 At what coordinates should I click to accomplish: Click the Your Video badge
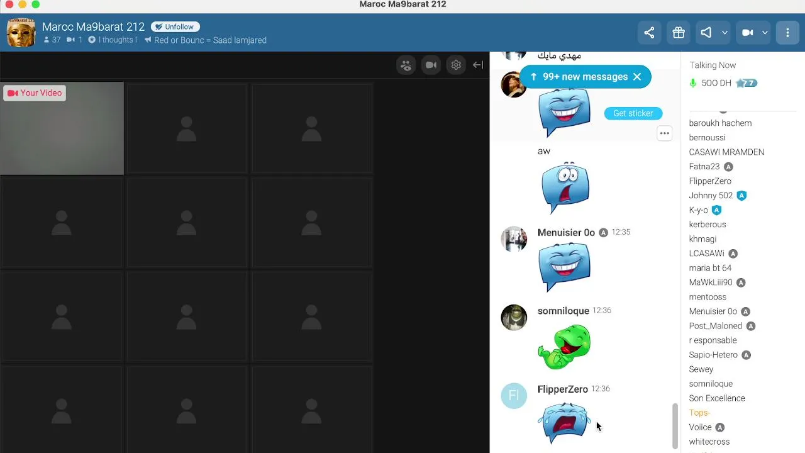point(35,93)
